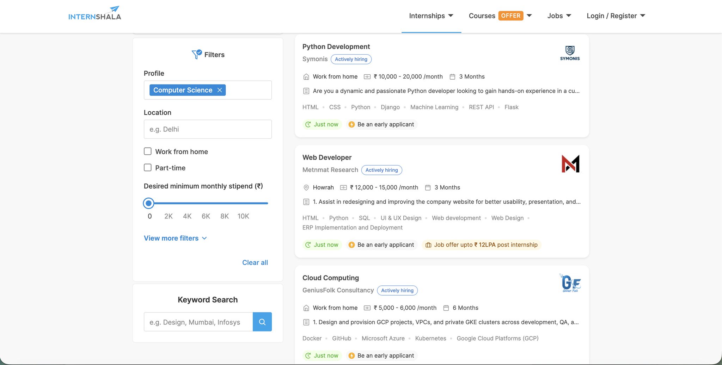Click the 8K stipend label
This screenshot has width=722, height=365.
pyautogui.click(x=225, y=216)
